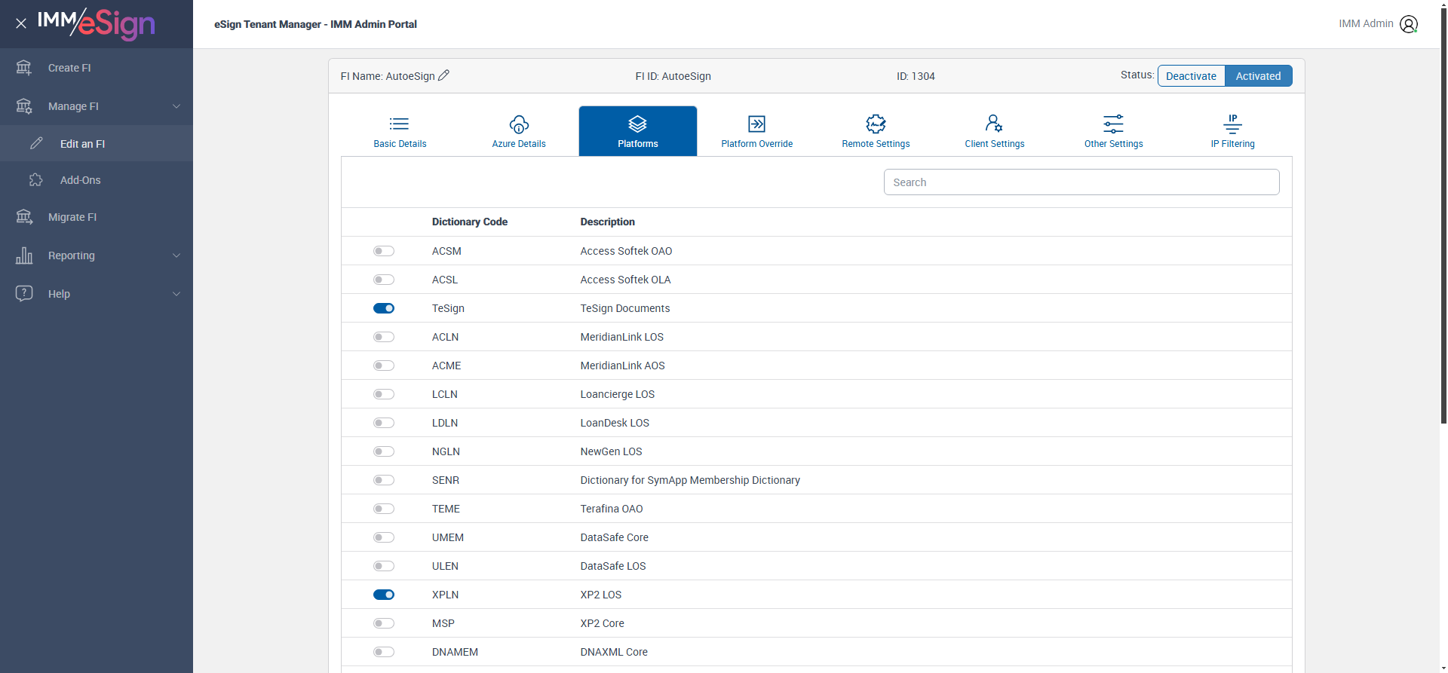Viewport: 1448px width, 673px height.
Task: Enable the SENR dictionary toggle
Action: click(384, 480)
